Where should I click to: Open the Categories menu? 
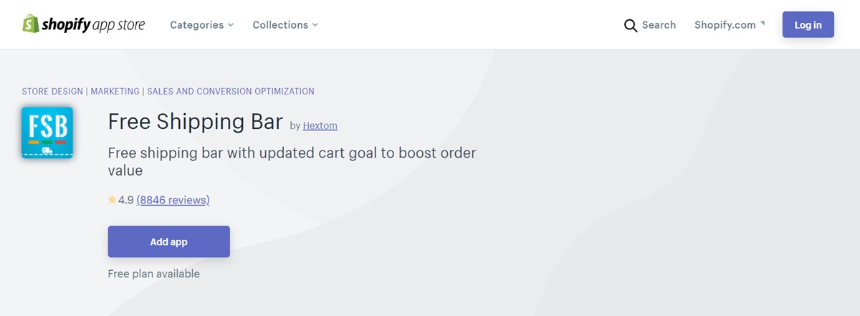pyautogui.click(x=202, y=25)
